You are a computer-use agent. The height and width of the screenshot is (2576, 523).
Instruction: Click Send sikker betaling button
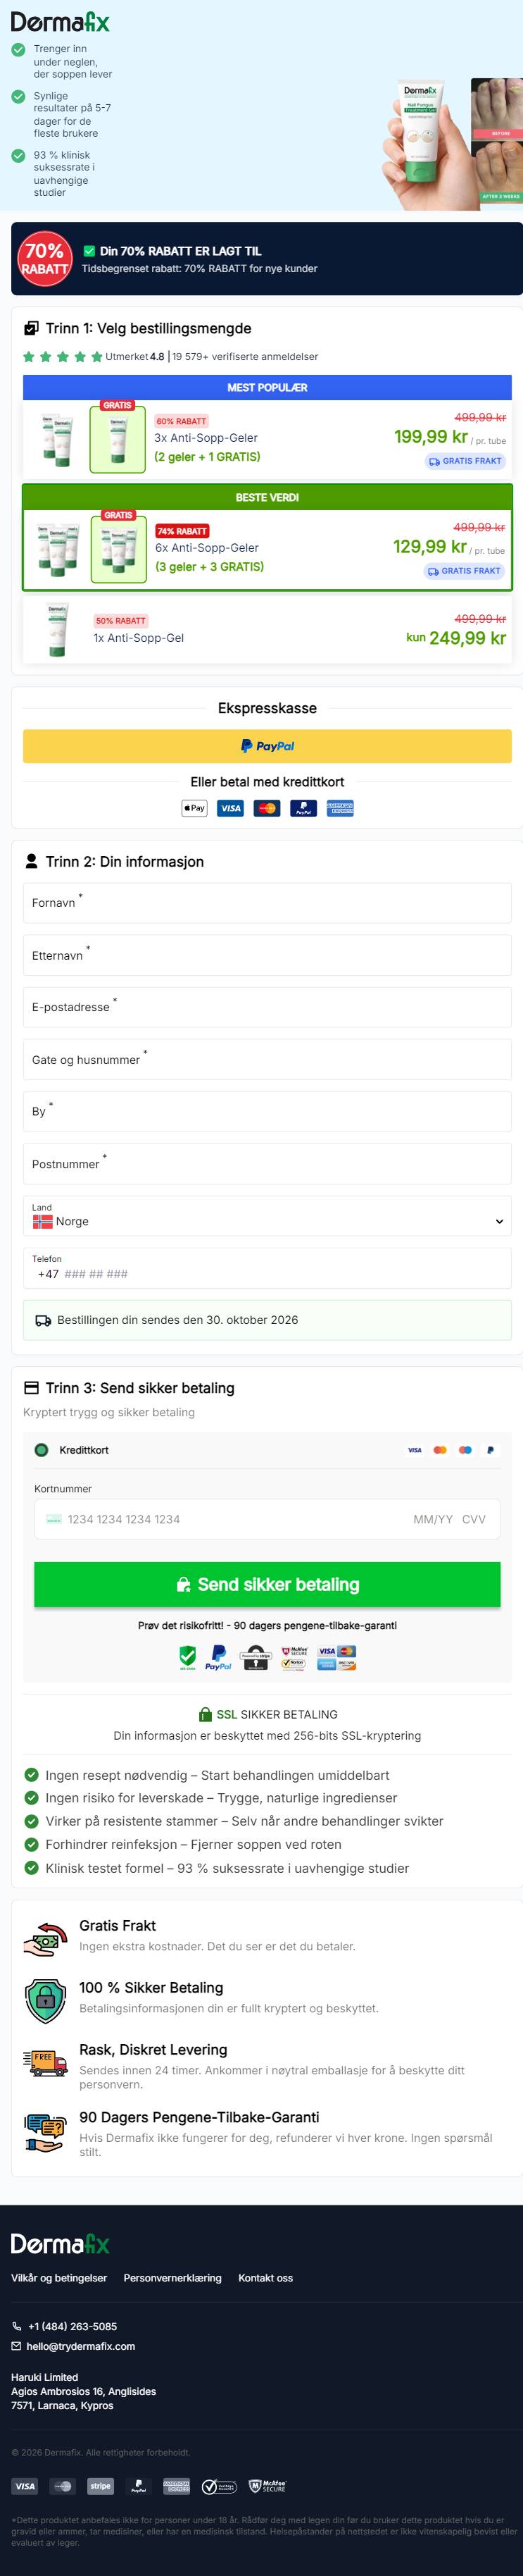point(267,1584)
